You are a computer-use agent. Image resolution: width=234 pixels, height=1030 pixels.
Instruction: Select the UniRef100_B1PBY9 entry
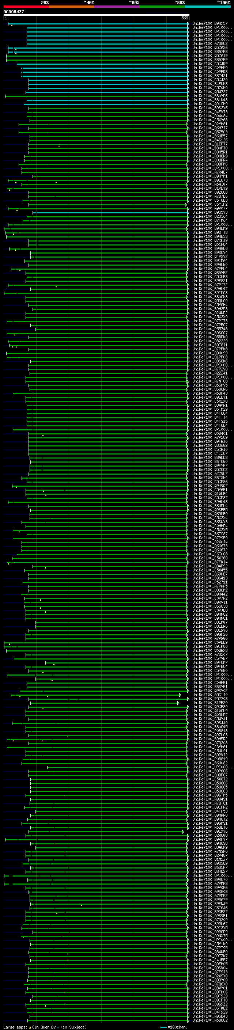(210, 188)
